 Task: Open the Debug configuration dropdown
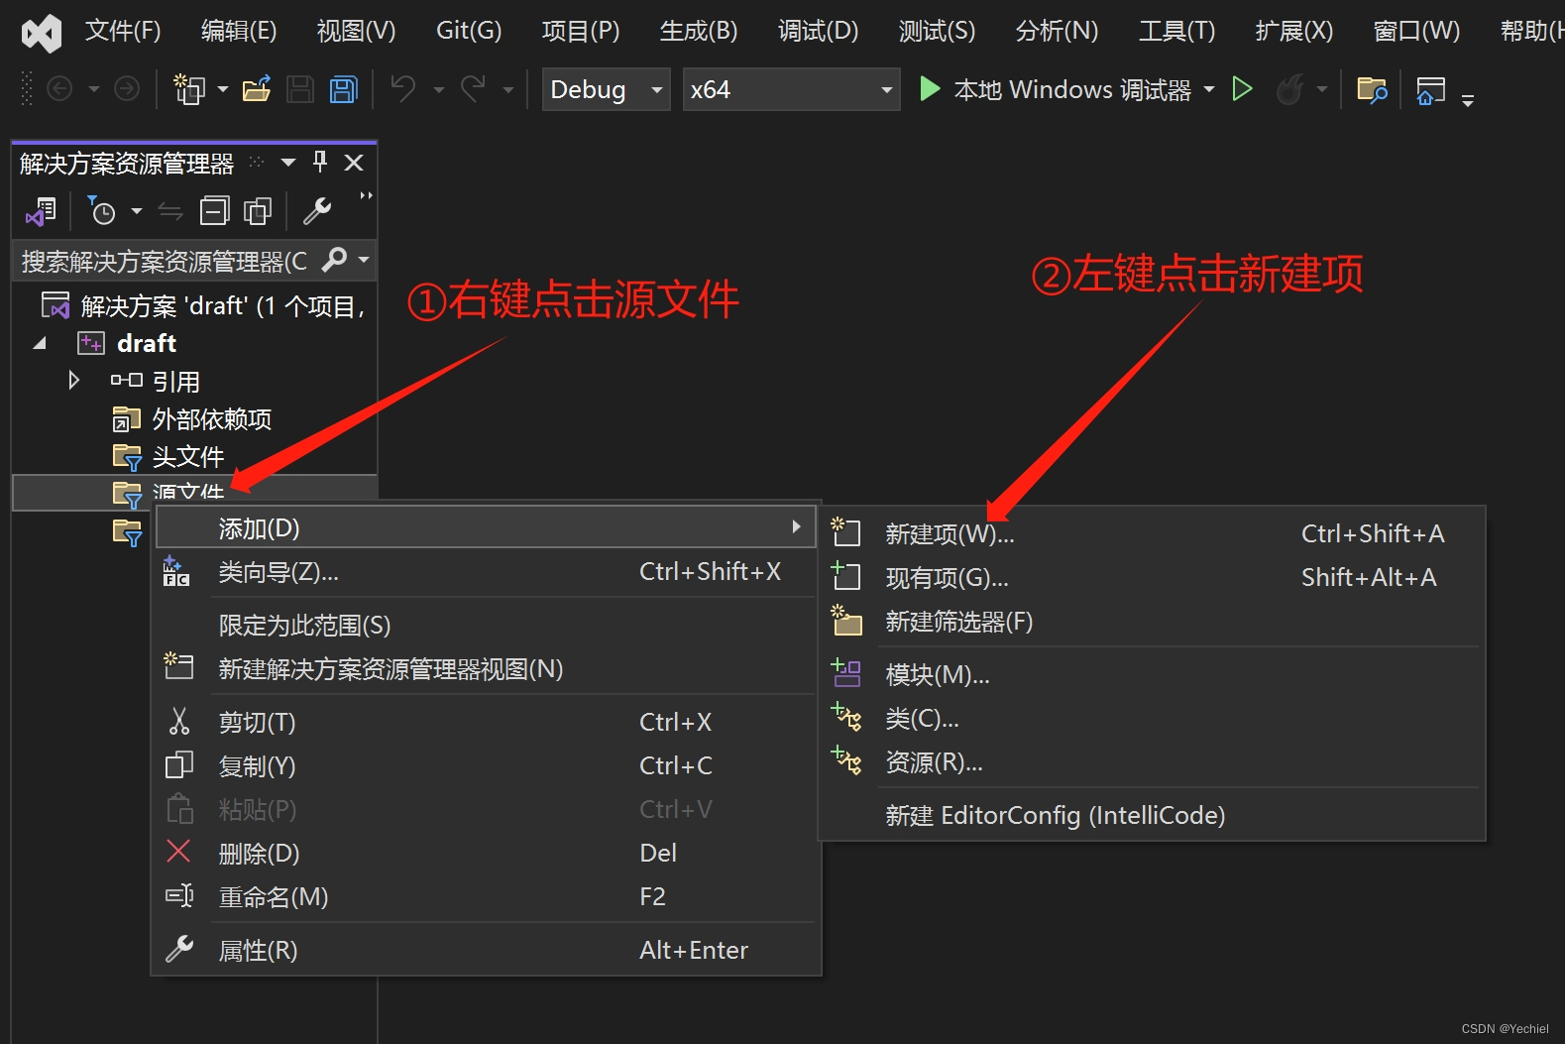pos(606,89)
